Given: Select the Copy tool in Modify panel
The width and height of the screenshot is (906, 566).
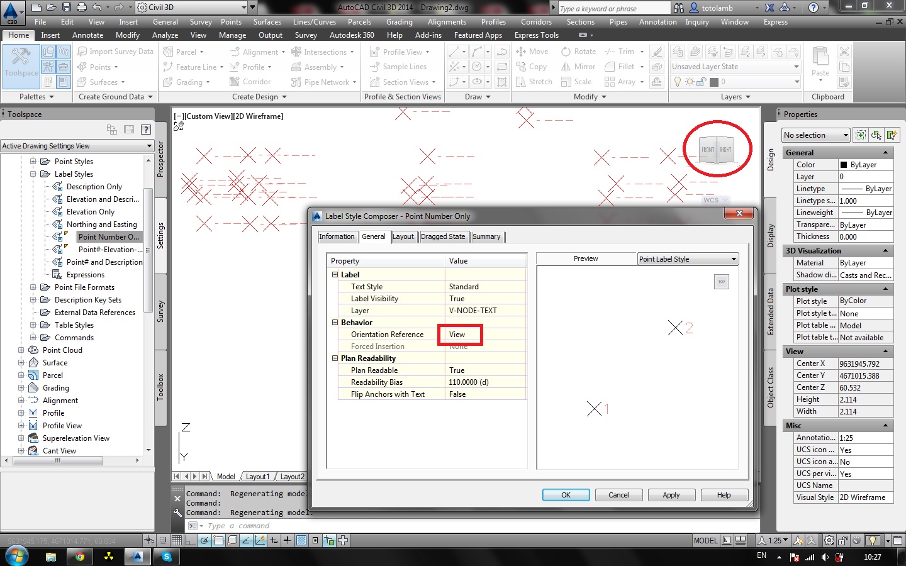Looking at the screenshot, I should click(x=533, y=66).
